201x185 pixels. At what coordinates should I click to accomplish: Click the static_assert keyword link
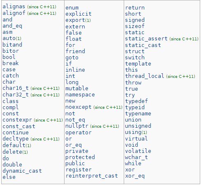click(x=146, y=39)
